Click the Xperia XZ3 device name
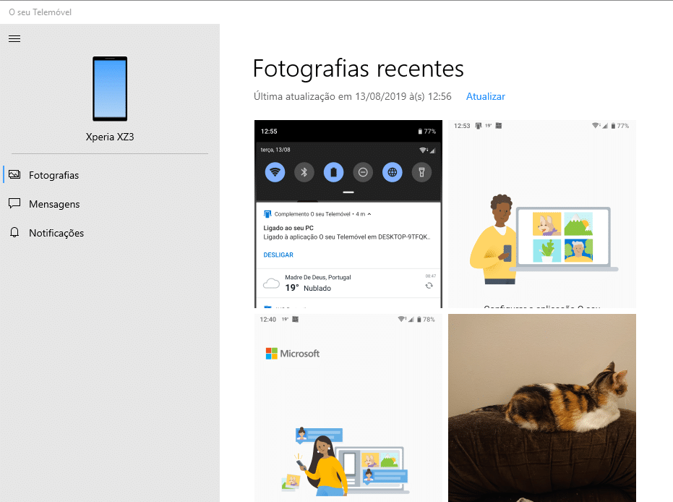 [x=110, y=137]
